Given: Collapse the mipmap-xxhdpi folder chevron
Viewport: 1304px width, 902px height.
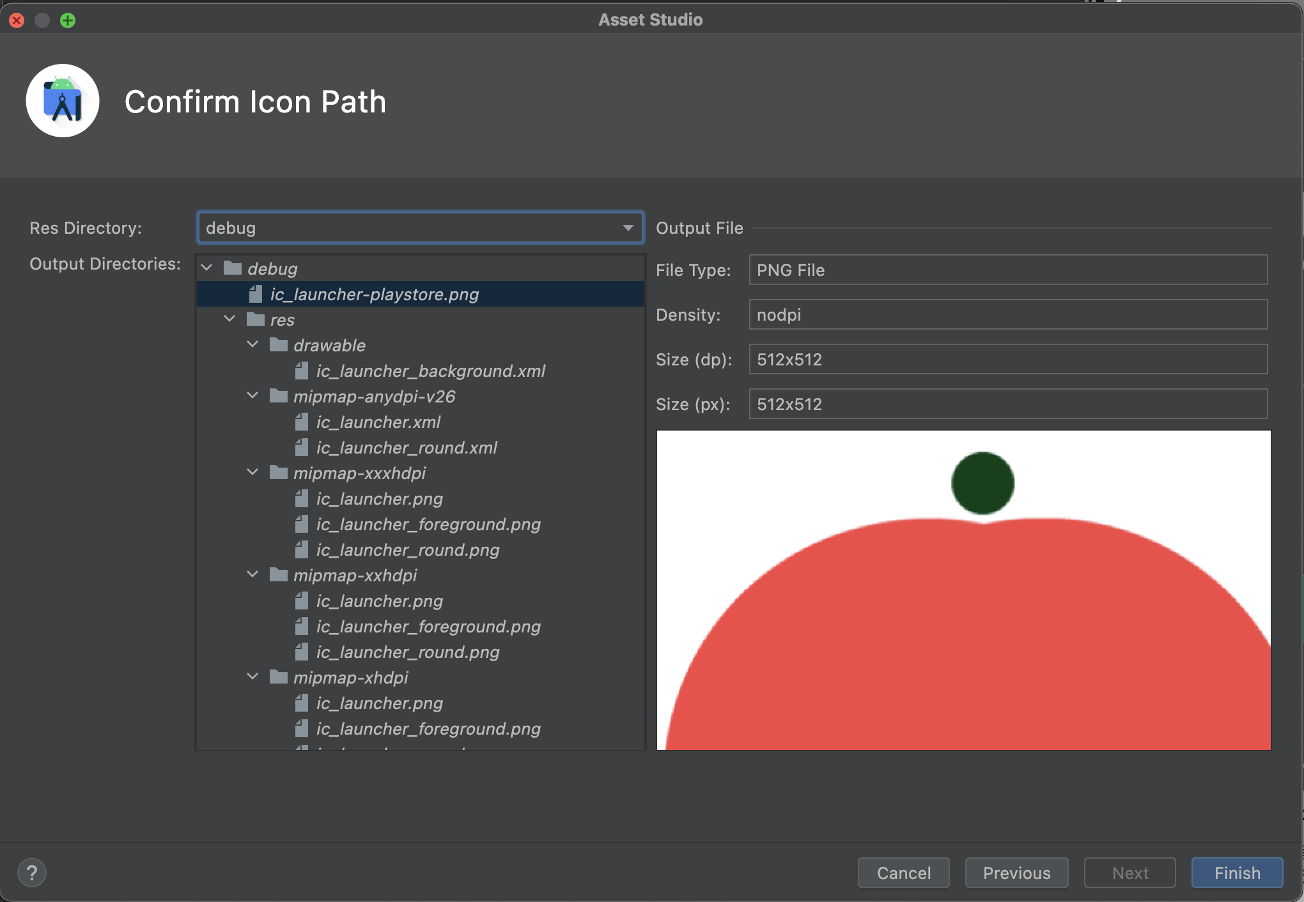Looking at the screenshot, I should [x=252, y=575].
